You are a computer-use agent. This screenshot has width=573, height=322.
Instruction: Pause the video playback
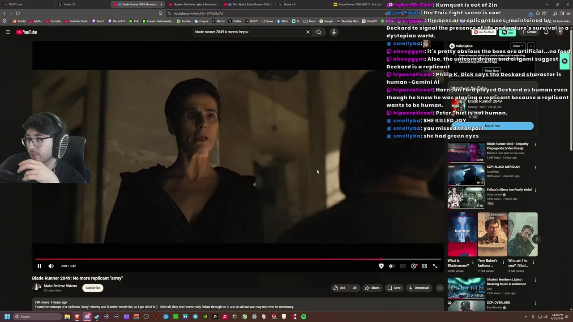pyautogui.click(x=39, y=266)
